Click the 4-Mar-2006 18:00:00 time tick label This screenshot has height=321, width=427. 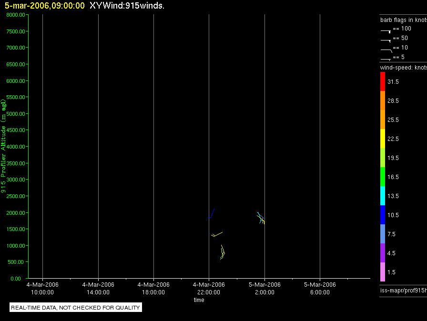(153, 288)
